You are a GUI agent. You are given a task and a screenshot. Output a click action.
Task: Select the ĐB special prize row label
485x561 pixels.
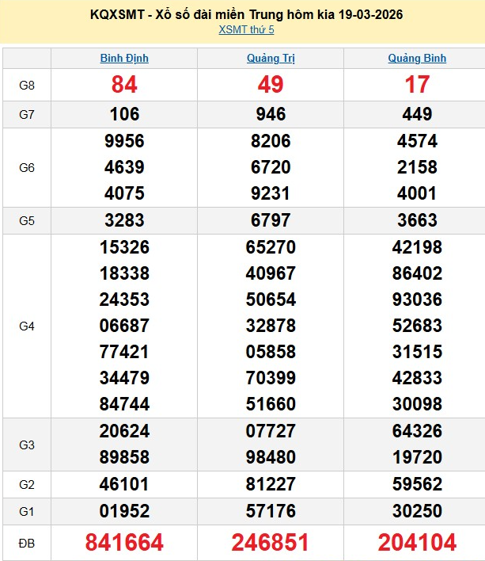[x=26, y=542]
